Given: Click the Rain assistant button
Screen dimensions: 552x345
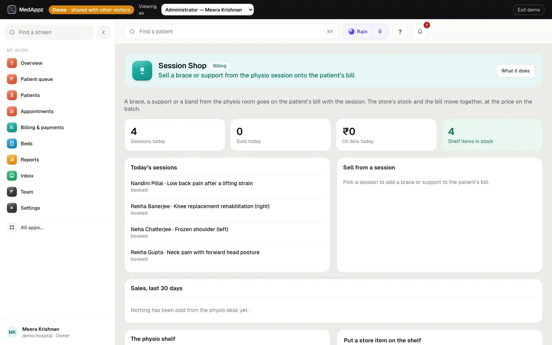Looking at the screenshot, I should pos(358,31).
